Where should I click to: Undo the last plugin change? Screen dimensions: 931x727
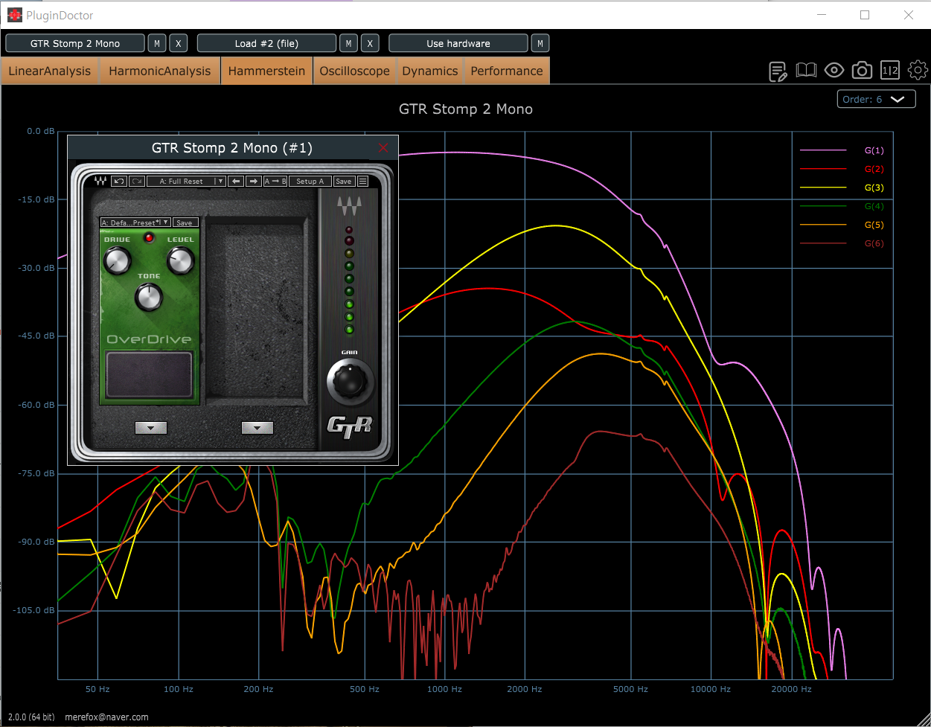pos(119,181)
